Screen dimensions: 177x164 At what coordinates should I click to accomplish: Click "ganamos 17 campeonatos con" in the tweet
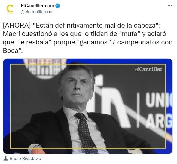pos(126,42)
